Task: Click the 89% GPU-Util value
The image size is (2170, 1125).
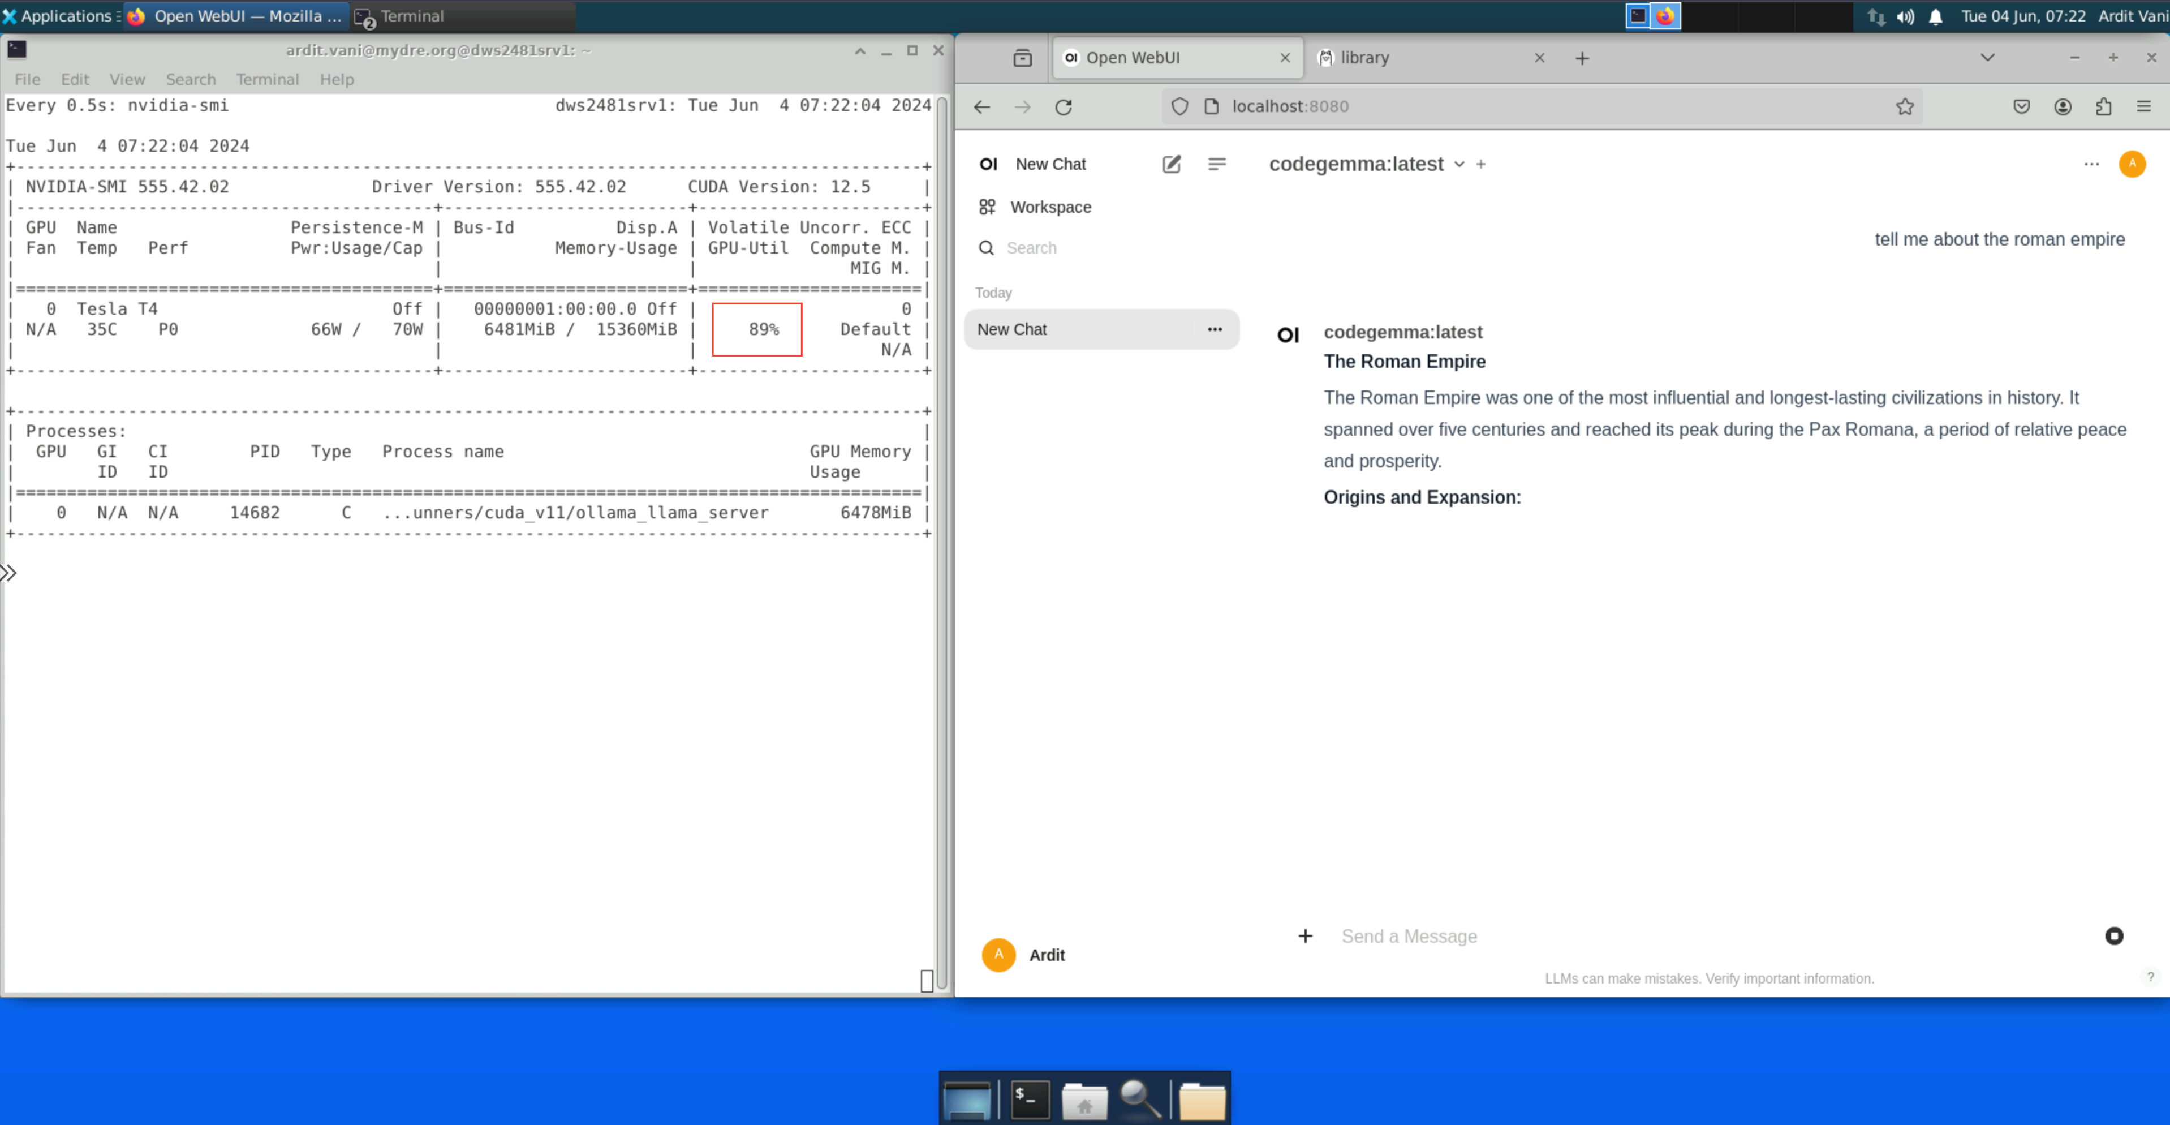Action: [763, 329]
